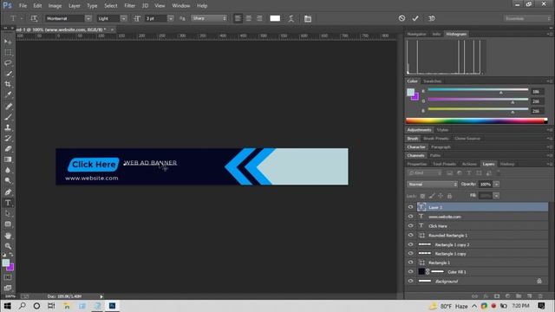555x312 pixels.
Task: Click the Click Here banner button on canvas
Action: tap(94, 165)
